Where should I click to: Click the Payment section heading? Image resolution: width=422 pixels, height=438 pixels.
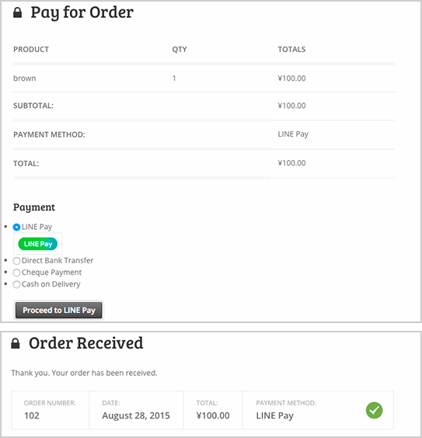point(34,207)
